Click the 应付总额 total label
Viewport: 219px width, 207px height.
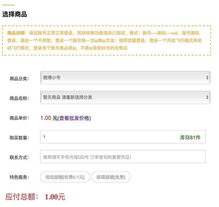pyautogui.click(x=22, y=197)
